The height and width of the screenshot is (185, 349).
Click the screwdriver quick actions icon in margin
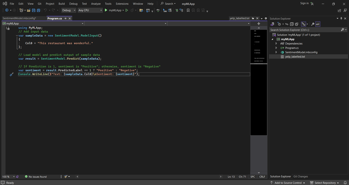[x=12, y=74]
